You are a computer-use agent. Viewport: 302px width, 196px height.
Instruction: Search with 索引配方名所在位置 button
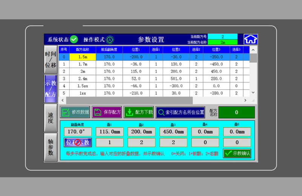coord(180,112)
